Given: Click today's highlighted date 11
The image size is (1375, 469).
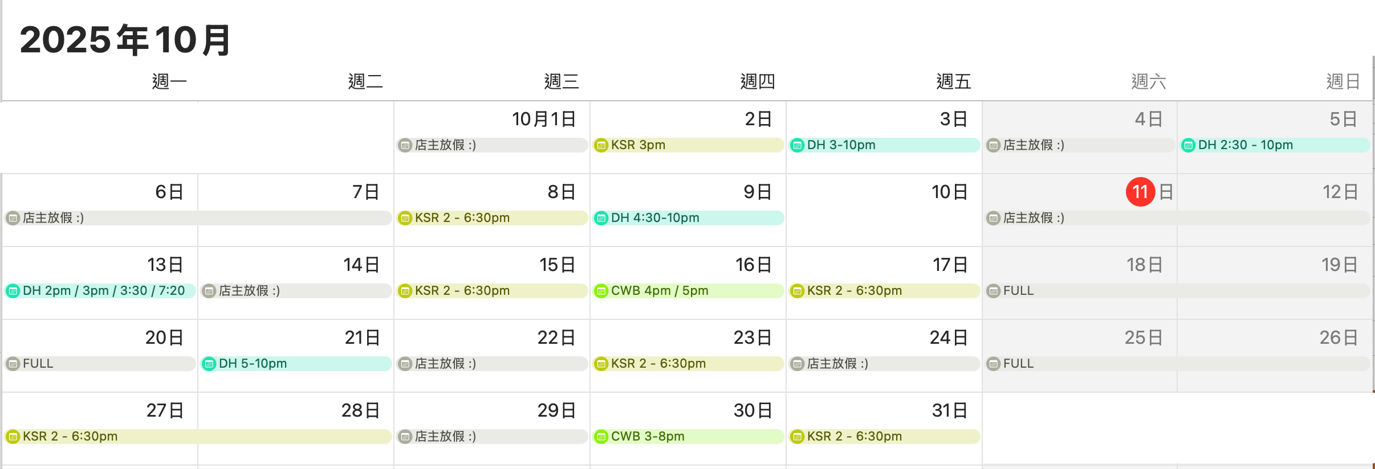Looking at the screenshot, I should (x=1140, y=192).
